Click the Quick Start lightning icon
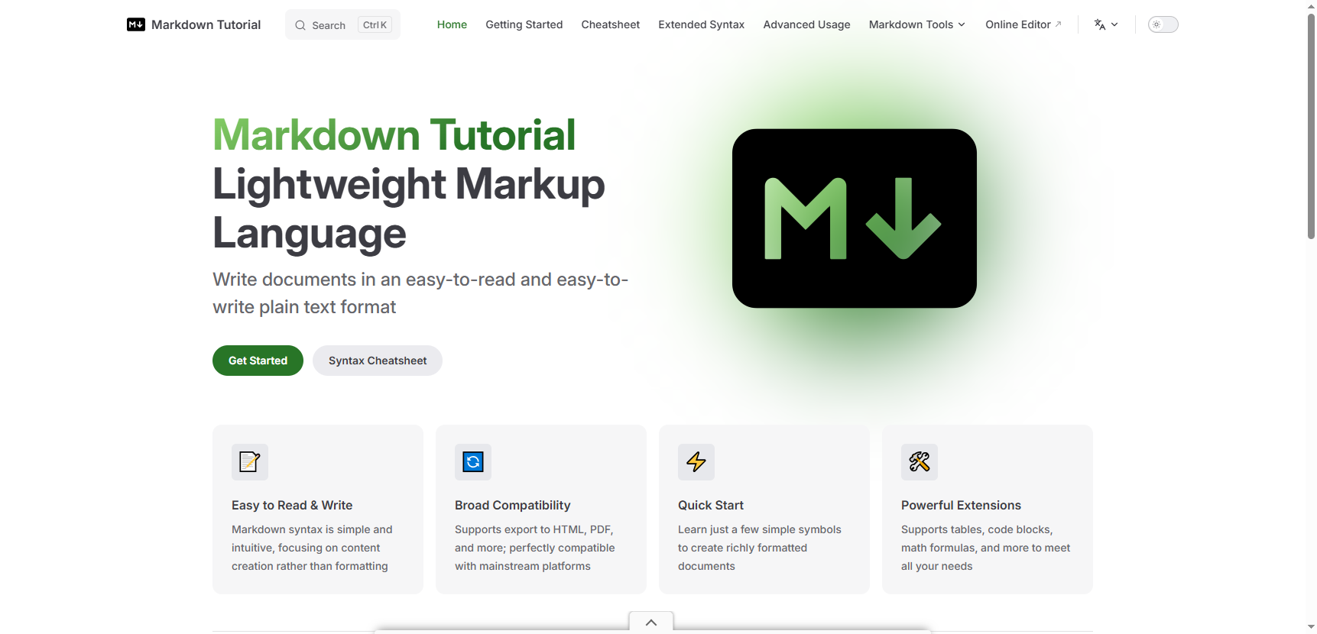This screenshot has width=1317, height=634. click(x=696, y=462)
